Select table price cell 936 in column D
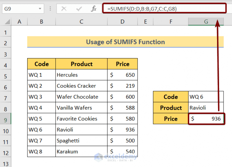The width and height of the screenshot is (232, 167). (123, 130)
